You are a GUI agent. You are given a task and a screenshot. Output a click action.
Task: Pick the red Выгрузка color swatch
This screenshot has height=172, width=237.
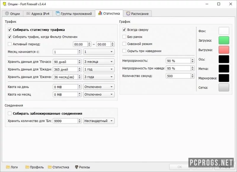tap(224, 50)
